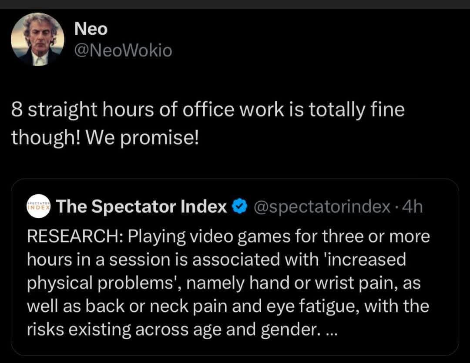Screen dimensions: 470x363
Task: Click the blue verified checkmark badge
Action: (240, 206)
